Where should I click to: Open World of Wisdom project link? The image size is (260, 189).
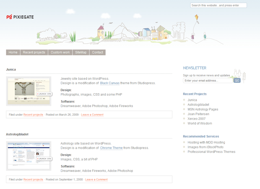coord(200,123)
